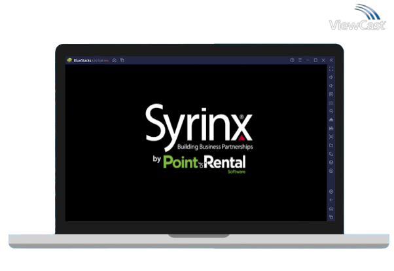The height and width of the screenshot is (271, 394).
Task: Toggle Eco mode sidebar icon
Action: (x=331, y=162)
